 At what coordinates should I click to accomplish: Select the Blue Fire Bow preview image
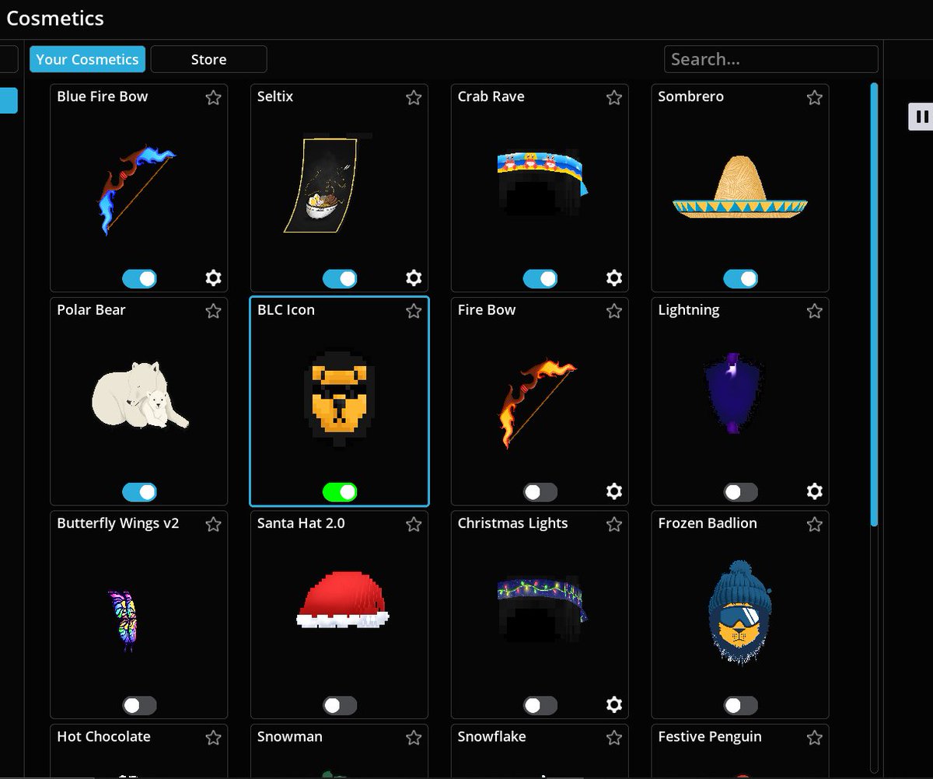pyautogui.click(x=138, y=189)
